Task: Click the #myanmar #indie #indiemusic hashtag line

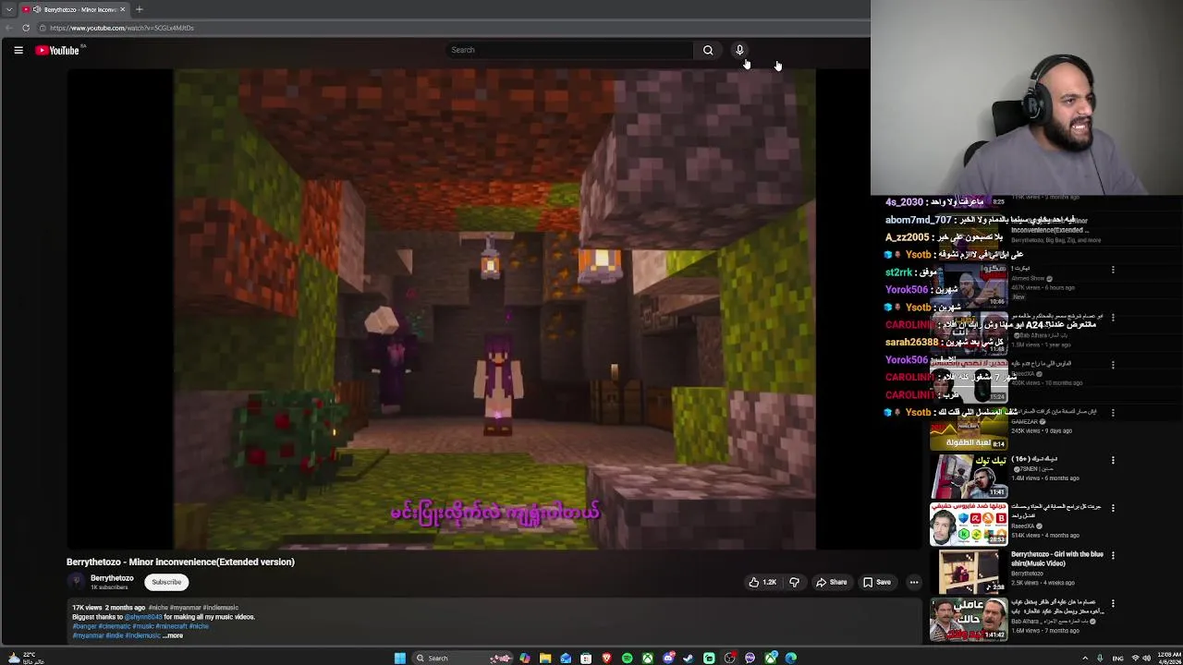Action: pyautogui.click(x=116, y=635)
